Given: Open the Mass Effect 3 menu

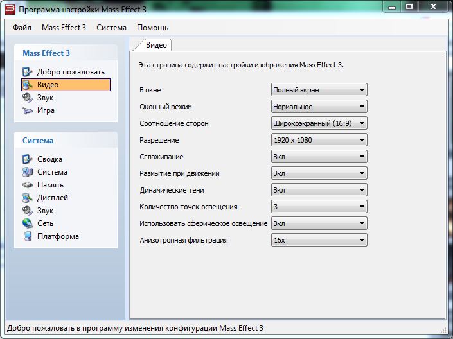Looking at the screenshot, I should click(x=64, y=28).
